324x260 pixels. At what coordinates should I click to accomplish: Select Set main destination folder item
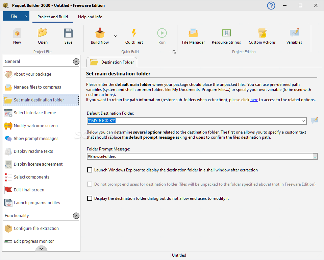[41, 100]
